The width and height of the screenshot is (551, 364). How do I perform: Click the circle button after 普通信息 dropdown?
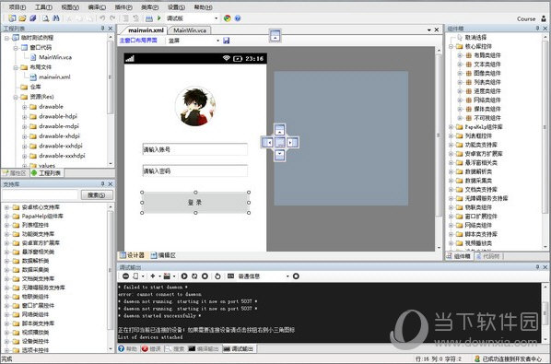coord(296,276)
